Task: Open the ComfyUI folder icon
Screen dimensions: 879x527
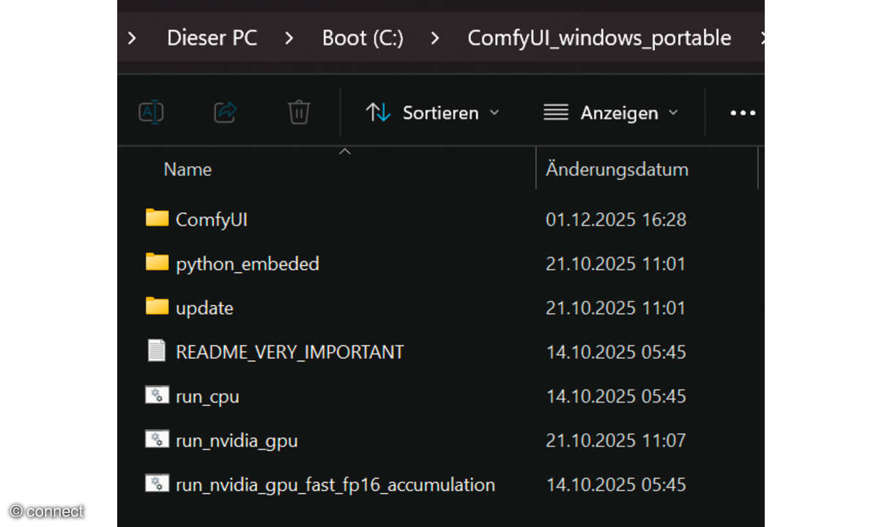Action: pyautogui.click(x=156, y=218)
